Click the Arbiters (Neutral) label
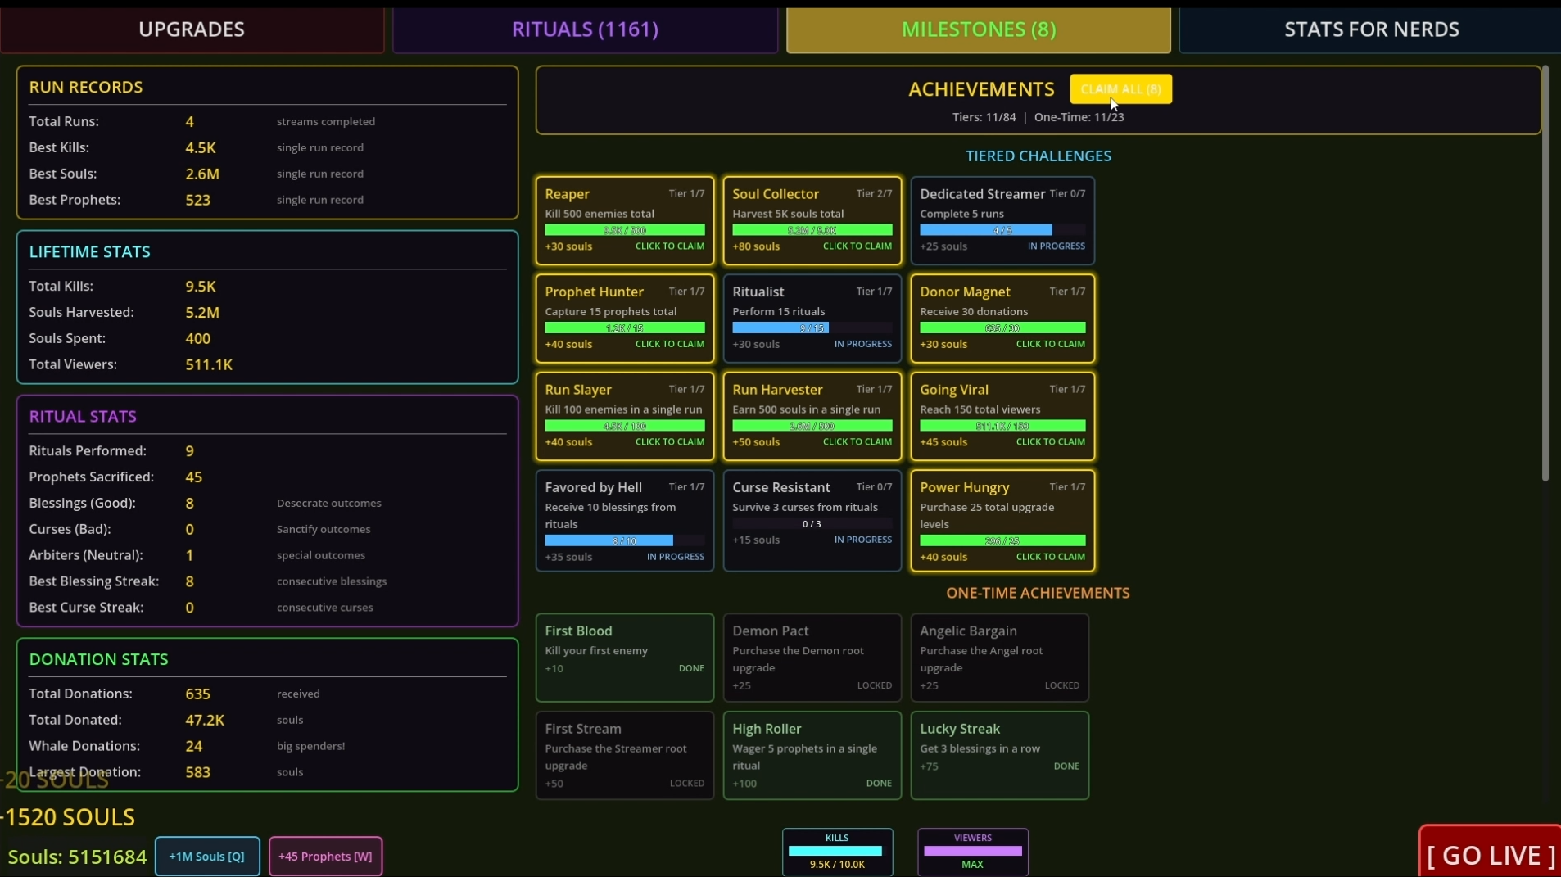Screen dimensions: 1561x877 (86, 555)
